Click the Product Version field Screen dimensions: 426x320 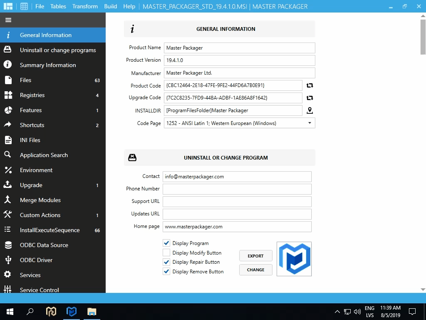pos(239,60)
